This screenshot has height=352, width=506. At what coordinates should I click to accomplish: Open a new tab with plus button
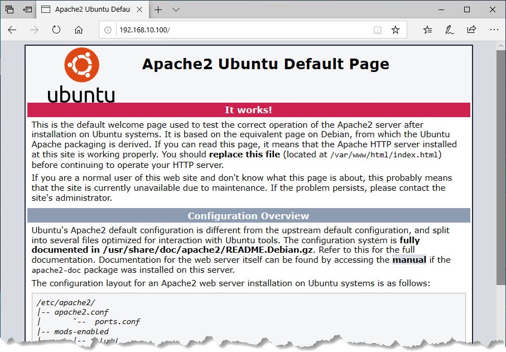tap(158, 9)
